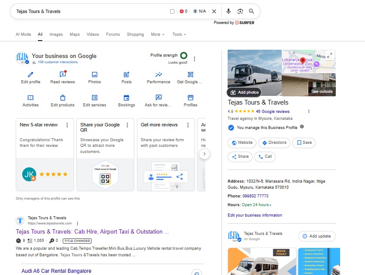Open Share your Google QR card
The width and height of the screenshot is (365, 275).
point(105,155)
